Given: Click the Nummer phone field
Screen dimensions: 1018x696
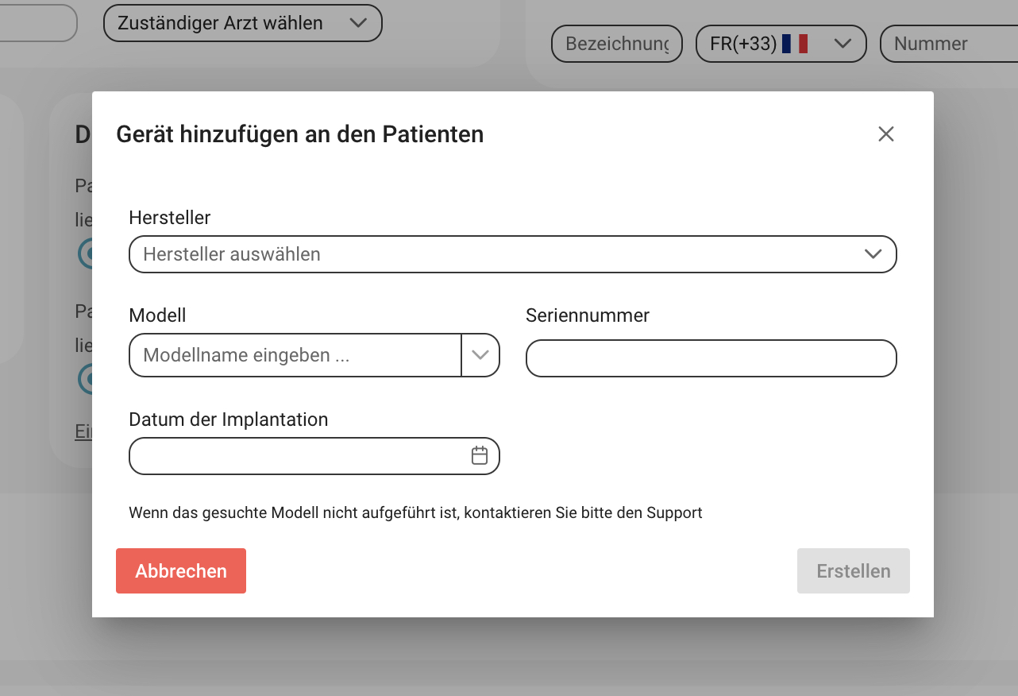Looking at the screenshot, I should coord(949,44).
